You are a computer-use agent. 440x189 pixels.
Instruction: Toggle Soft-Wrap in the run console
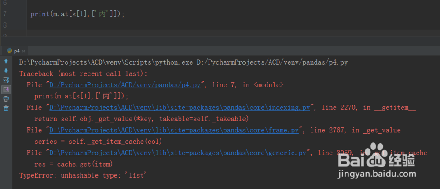[x=6, y=80]
